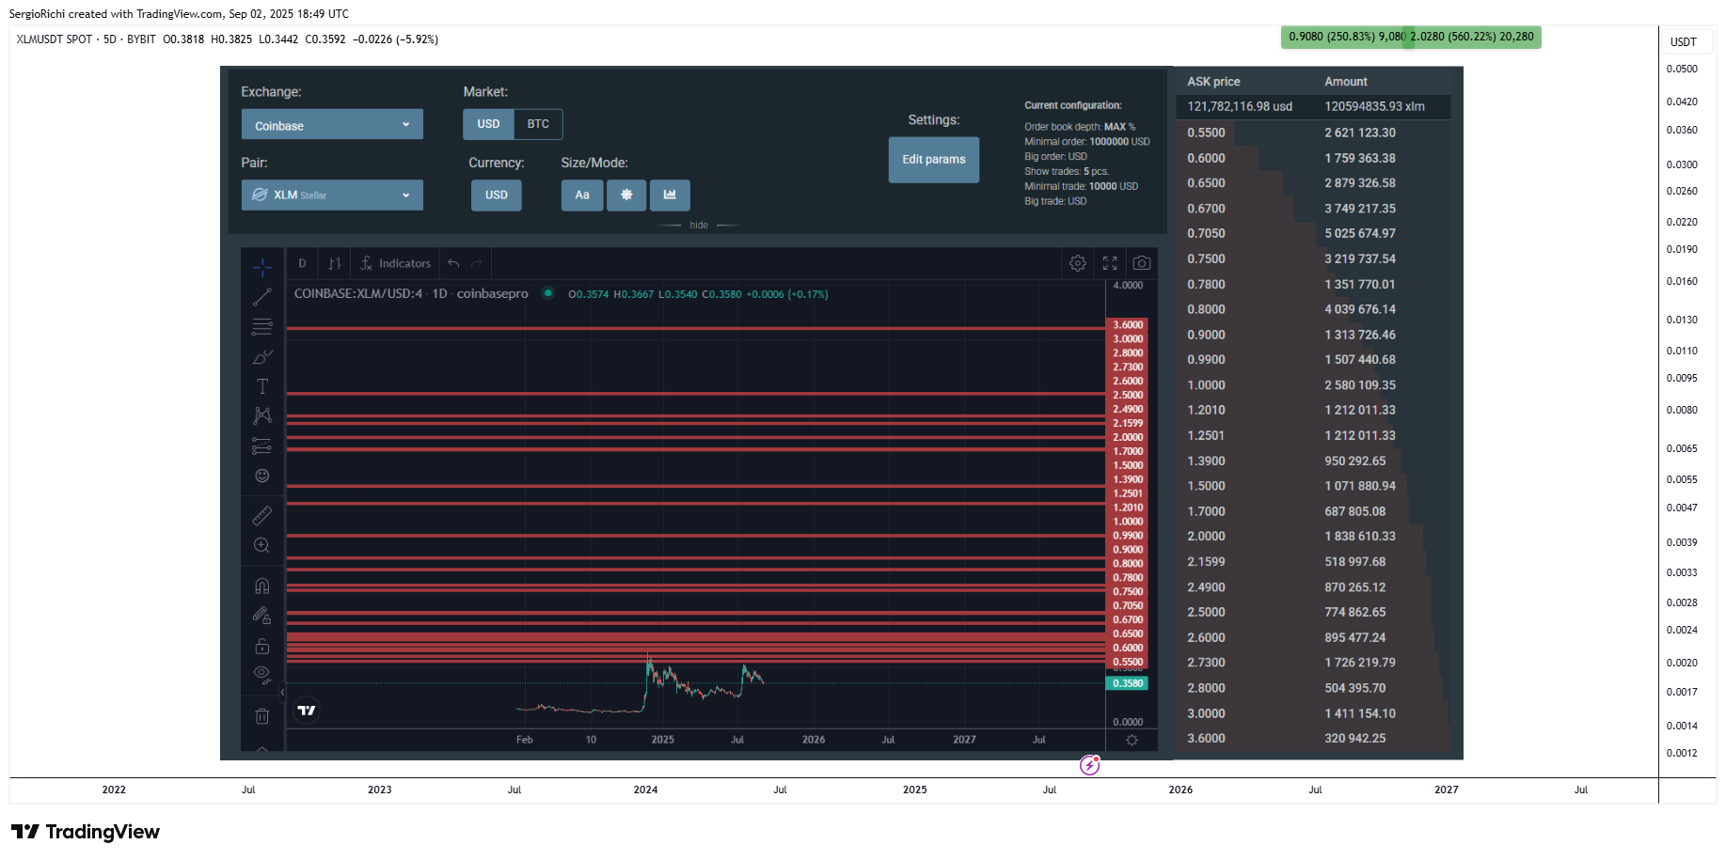Select the XABCD pattern tool
The image size is (1726, 860).
[x=262, y=415]
